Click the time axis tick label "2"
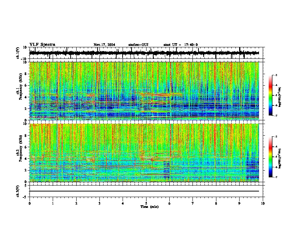Screen dimensions: 296x228 tap(76, 203)
